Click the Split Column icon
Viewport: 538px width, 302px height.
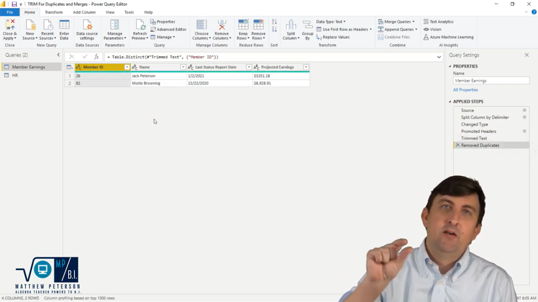[291, 25]
